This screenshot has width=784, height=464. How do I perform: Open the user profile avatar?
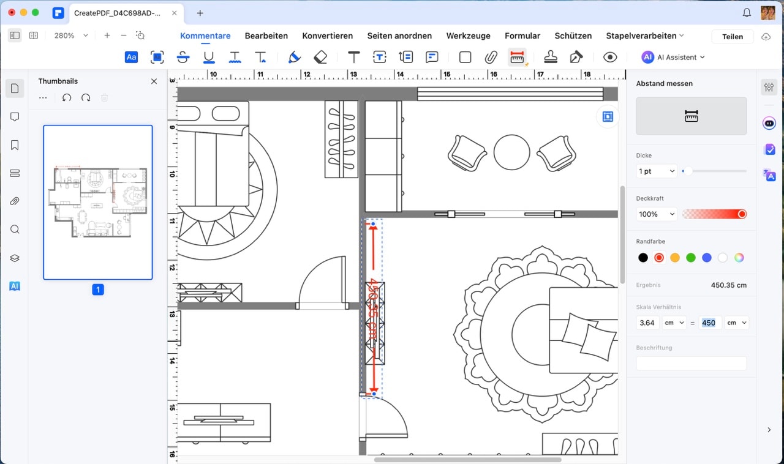coord(768,12)
